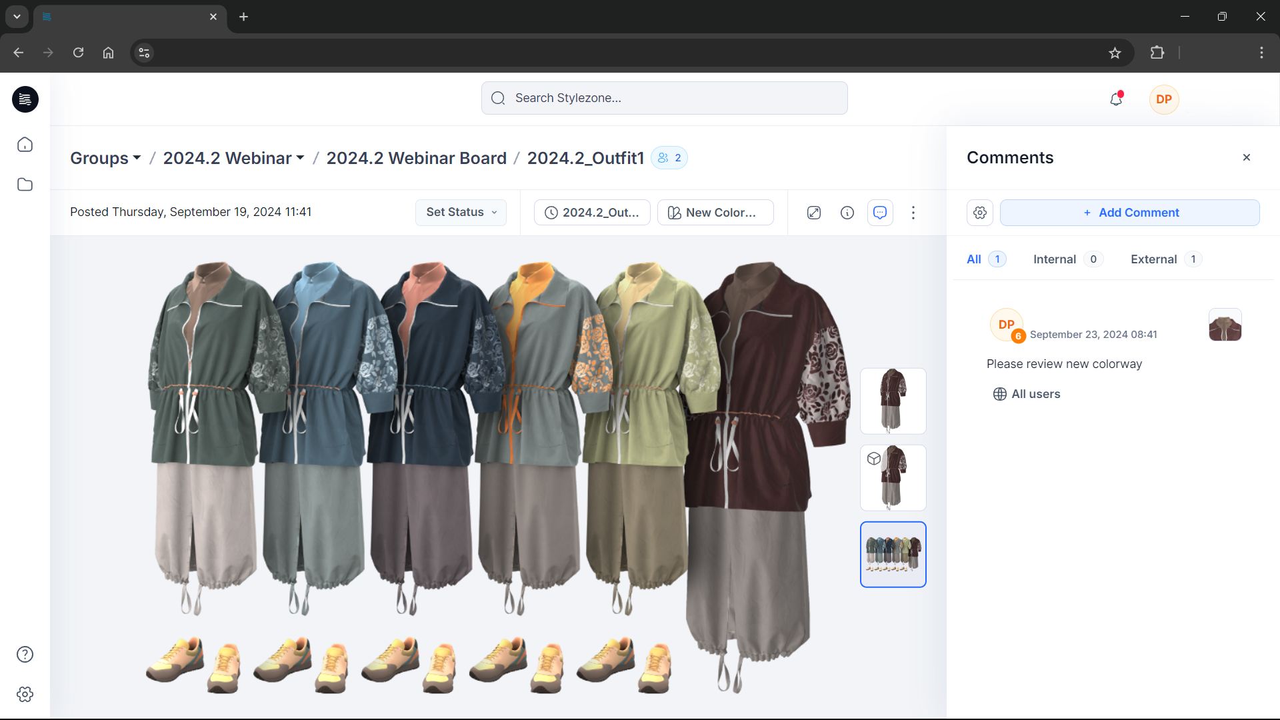Click the New Colorway button
Screen dimensions: 1280x720
pyautogui.click(x=715, y=212)
